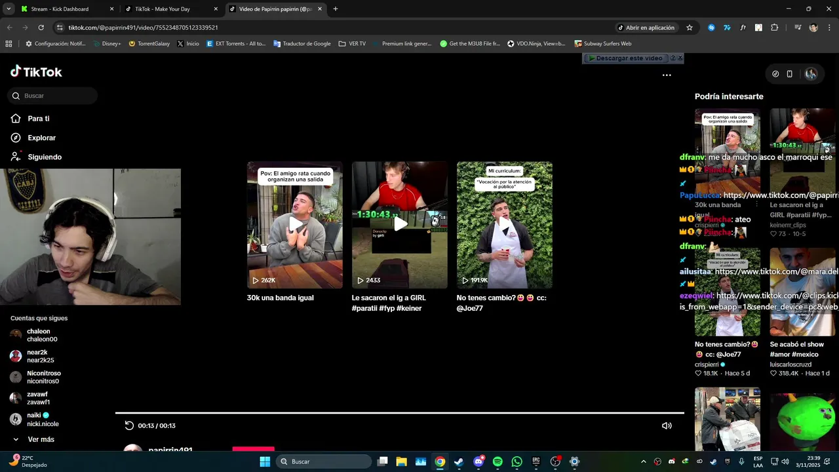Open the weather widget 22°C Despejado
The height and width of the screenshot is (472, 839).
point(28,461)
